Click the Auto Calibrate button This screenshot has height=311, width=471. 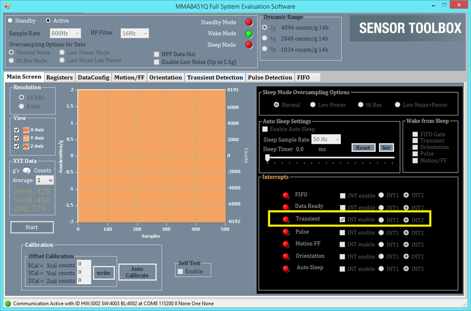[137, 272]
